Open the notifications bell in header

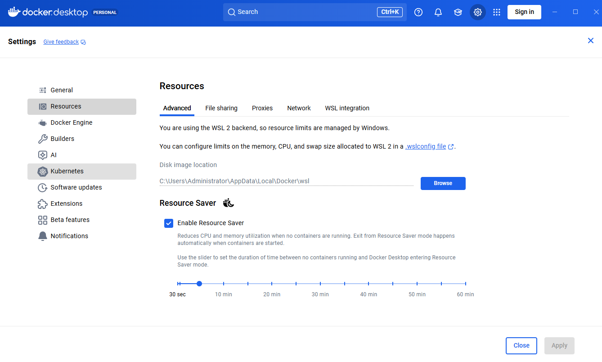point(438,12)
